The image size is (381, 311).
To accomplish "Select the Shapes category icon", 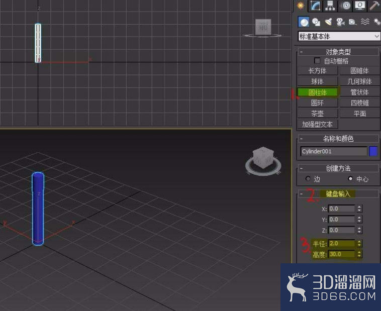I will coord(316,22).
